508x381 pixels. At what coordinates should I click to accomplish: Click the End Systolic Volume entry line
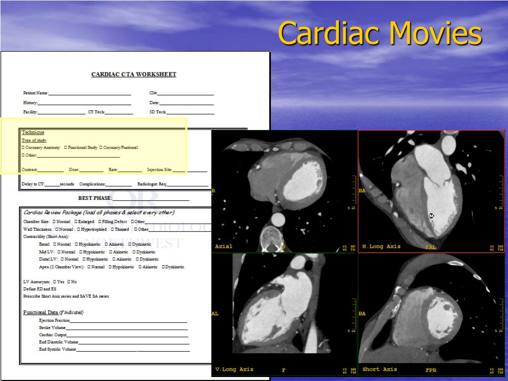[x=133, y=351]
